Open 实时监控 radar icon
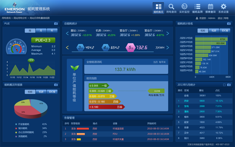The height and width of the screenshot is (147, 235). pos(184,7)
